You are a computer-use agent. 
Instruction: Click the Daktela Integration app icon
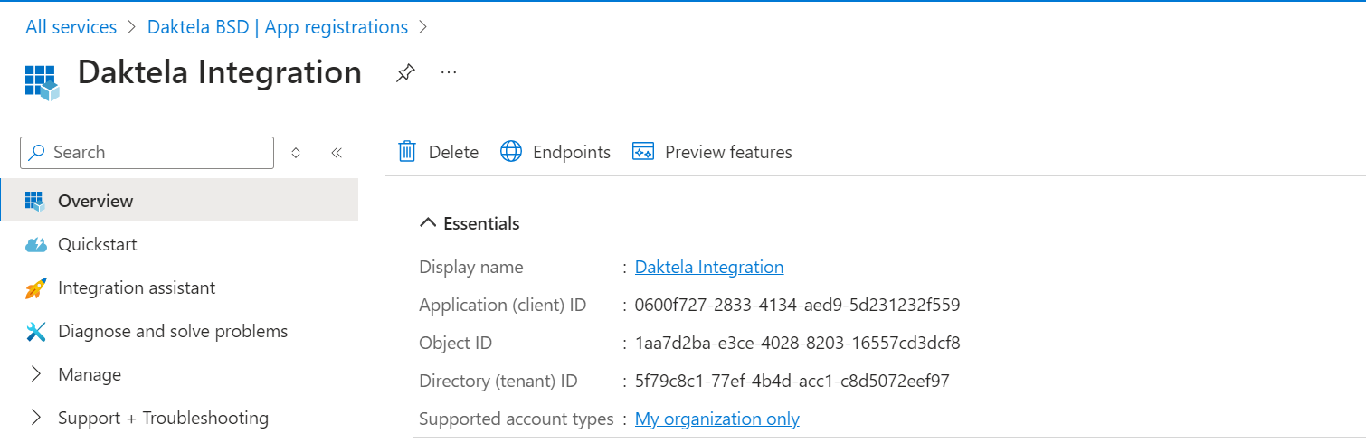pyautogui.click(x=42, y=80)
